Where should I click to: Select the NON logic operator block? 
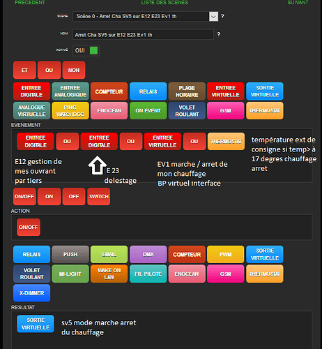click(x=74, y=70)
